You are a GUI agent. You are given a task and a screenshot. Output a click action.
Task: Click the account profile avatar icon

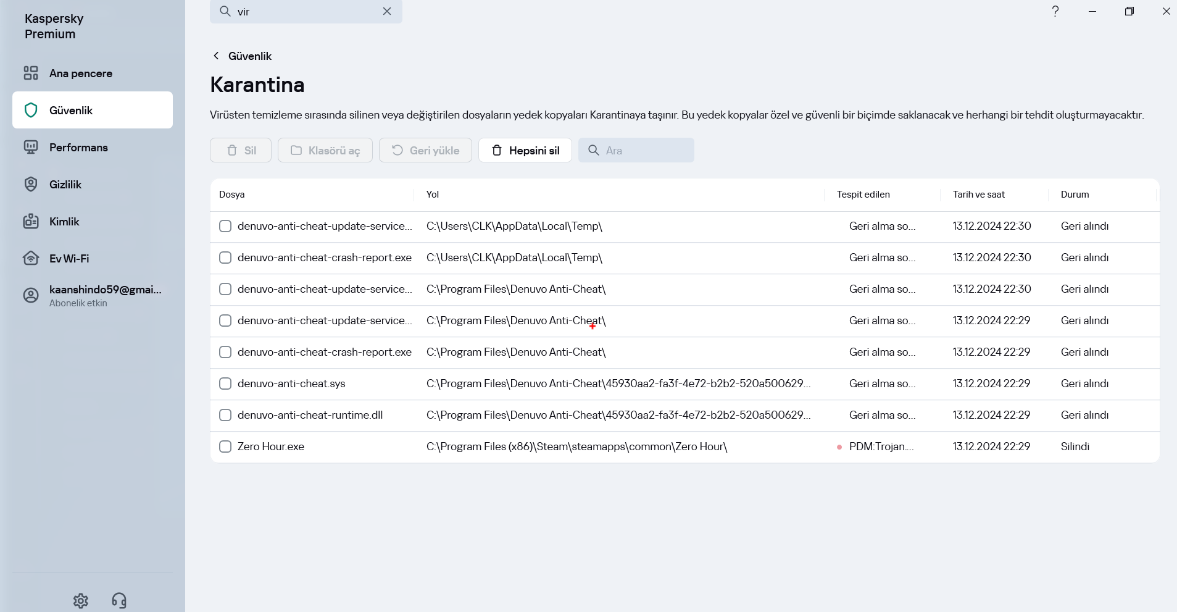[x=31, y=295]
